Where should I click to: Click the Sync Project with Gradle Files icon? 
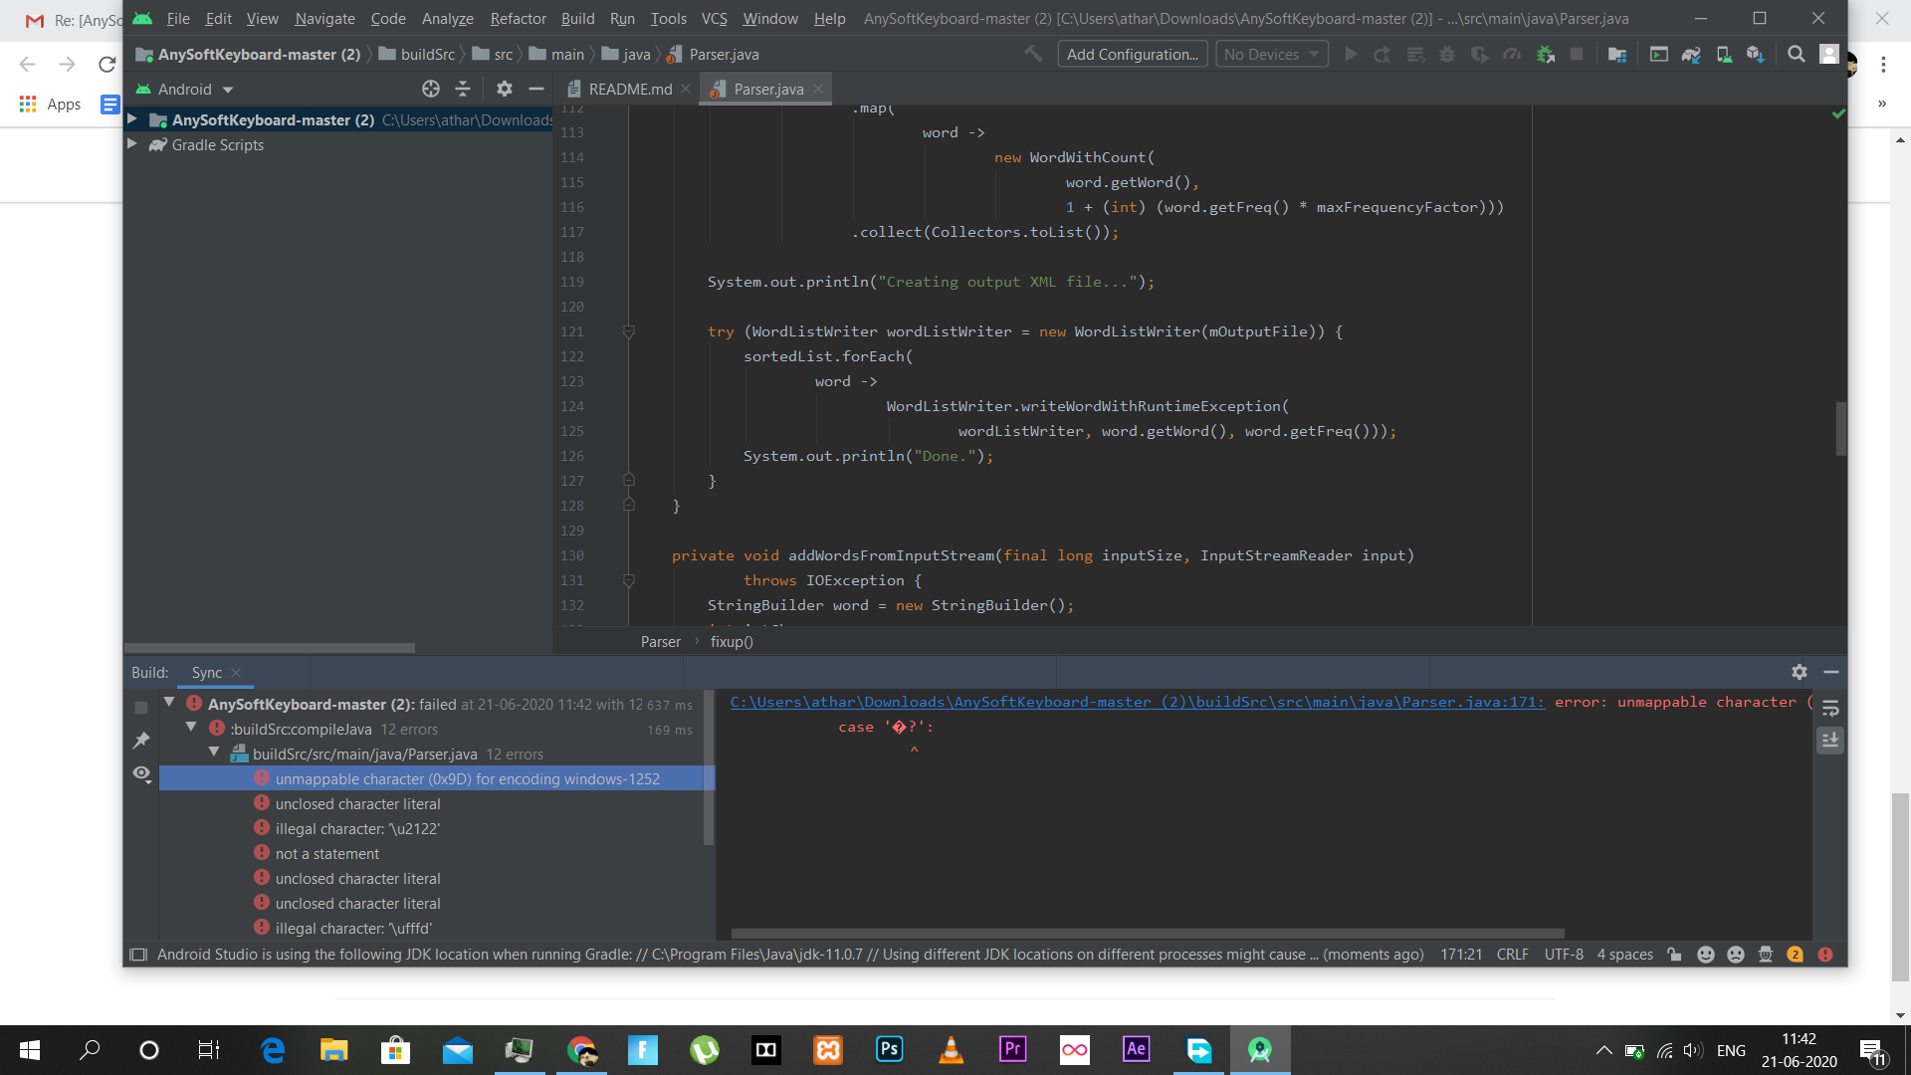point(1691,55)
